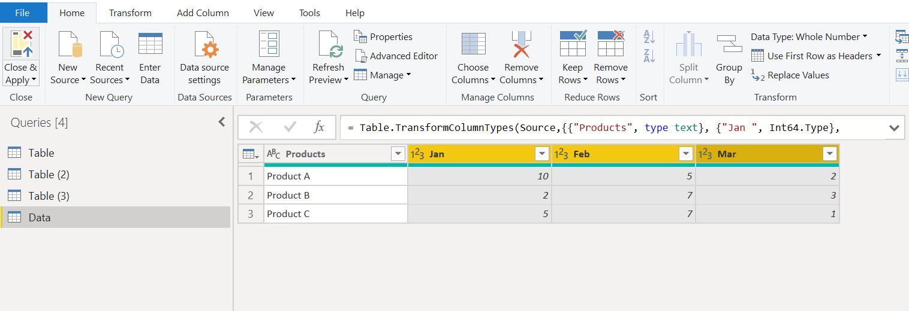
Task: Open the Mar column filter dropdown
Action: [830, 154]
